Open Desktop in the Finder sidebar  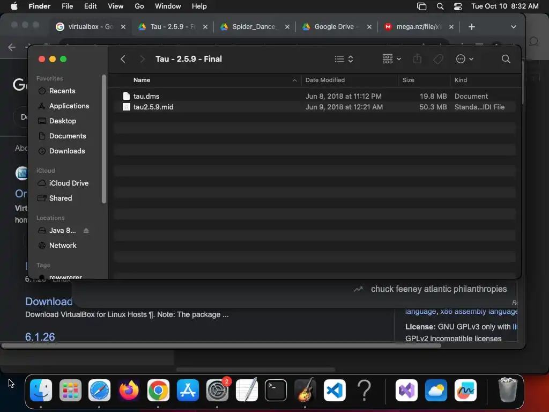[62, 121]
